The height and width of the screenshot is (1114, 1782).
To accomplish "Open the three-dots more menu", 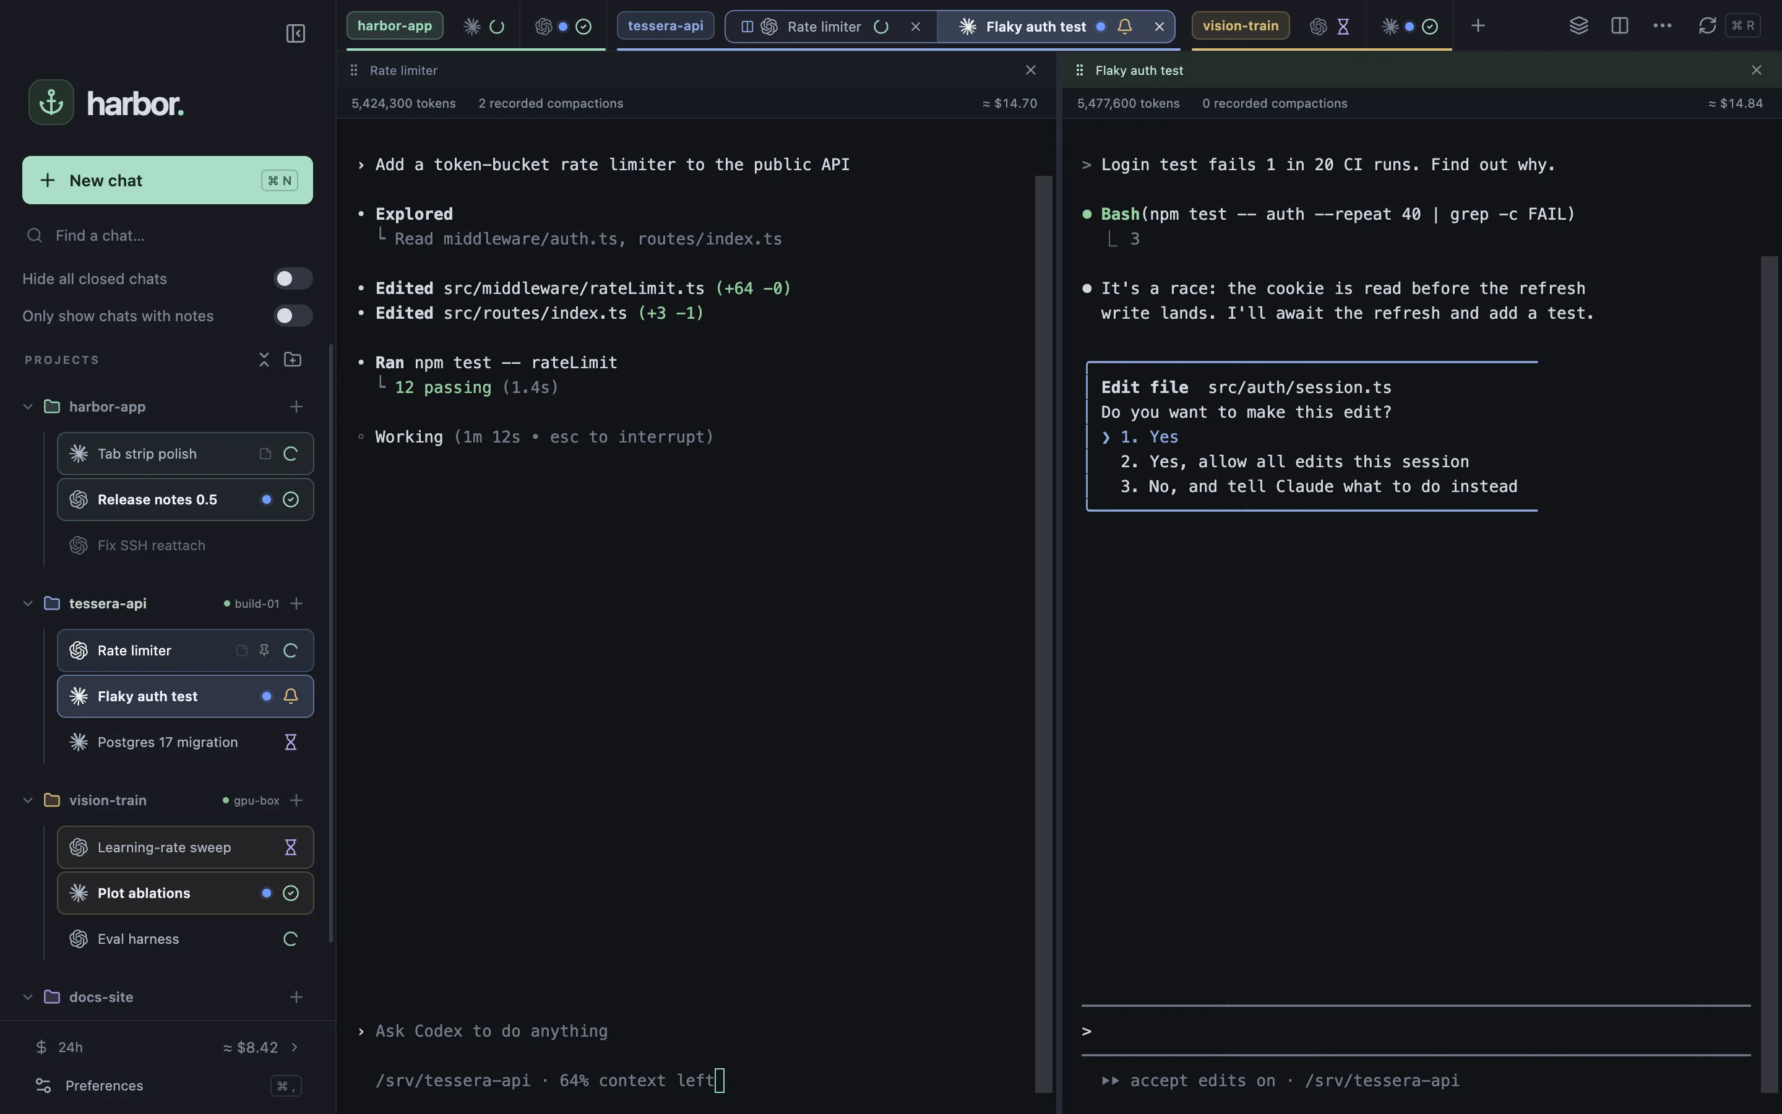I will (x=1662, y=26).
